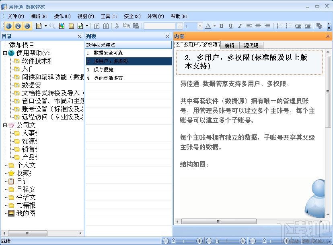333x245 pixels.
Task: Open the 操作(O) menu
Action: point(62,16)
